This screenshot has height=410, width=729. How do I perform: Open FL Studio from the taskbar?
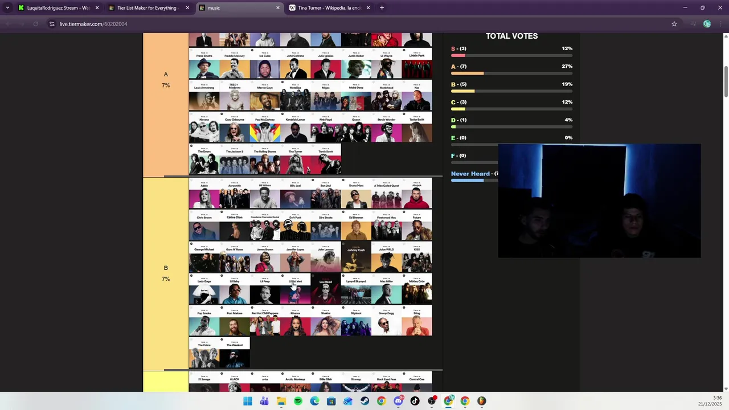(482, 401)
